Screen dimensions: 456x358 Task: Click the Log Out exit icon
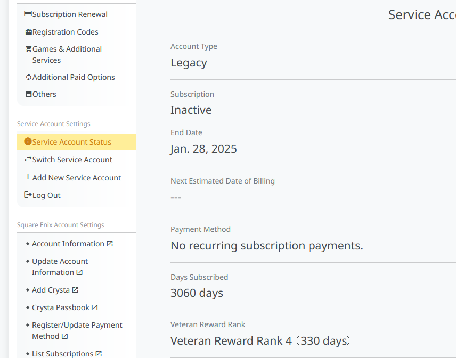point(28,195)
